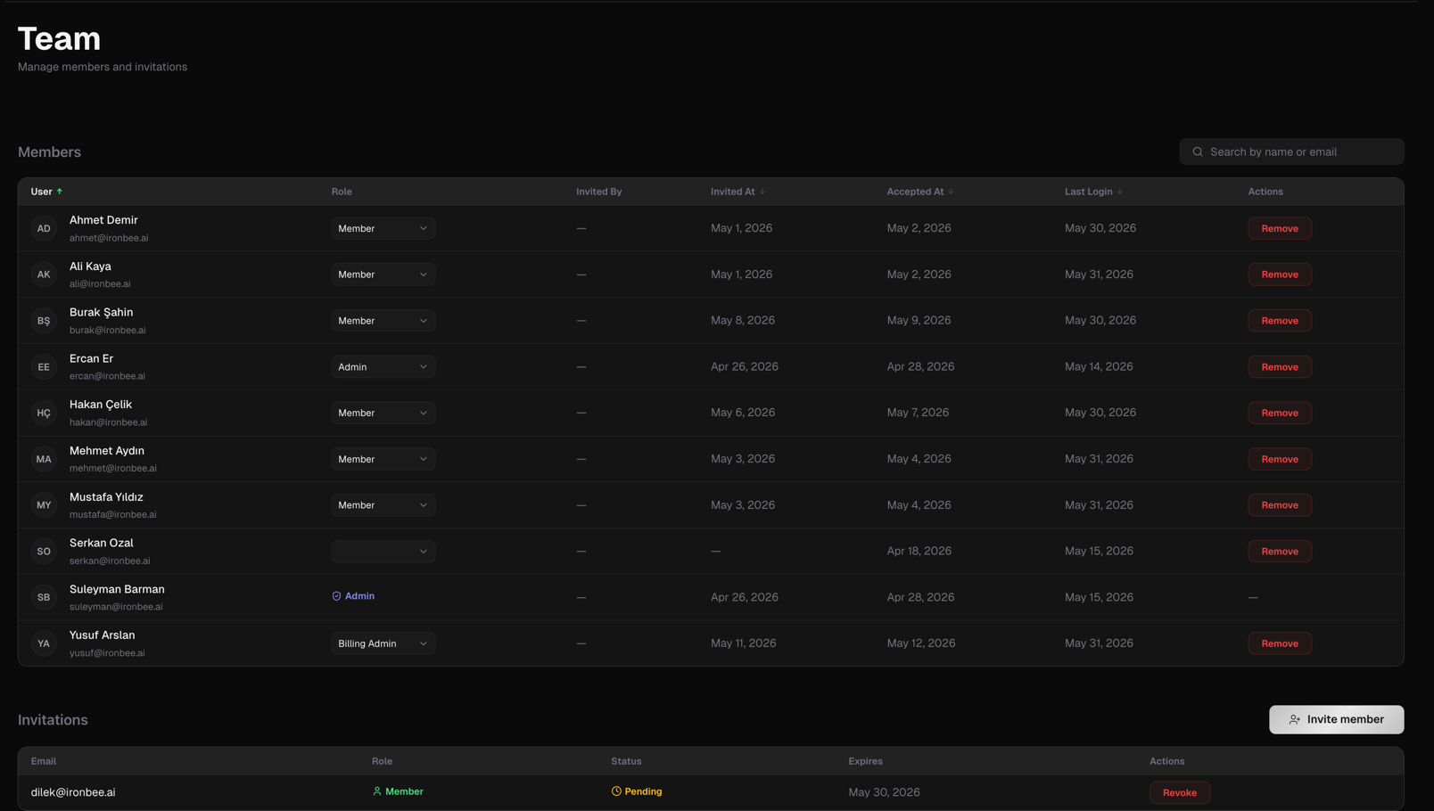
Task: Click the MA avatar for Mehmet Aydın
Action: (x=44, y=459)
